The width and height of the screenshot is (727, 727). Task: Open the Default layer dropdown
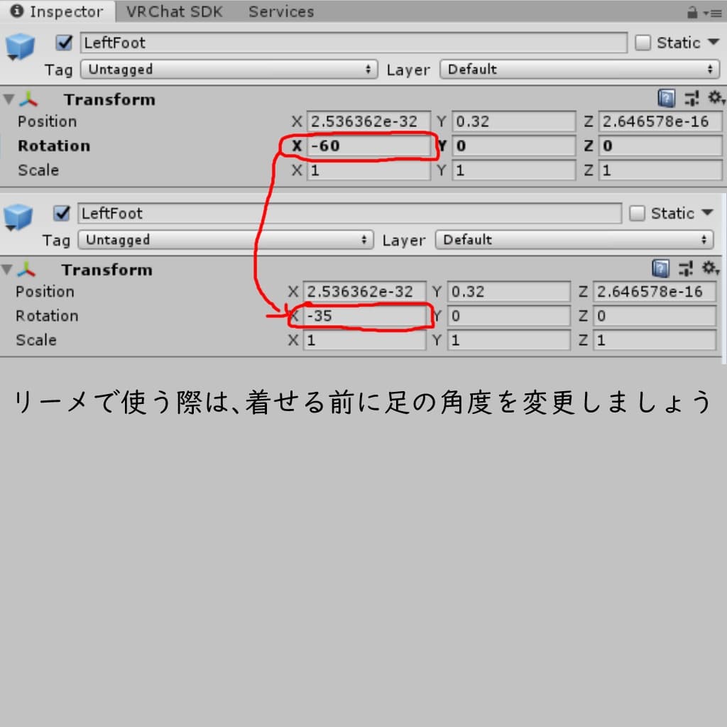pyautogui.click(x=579, y=69)
